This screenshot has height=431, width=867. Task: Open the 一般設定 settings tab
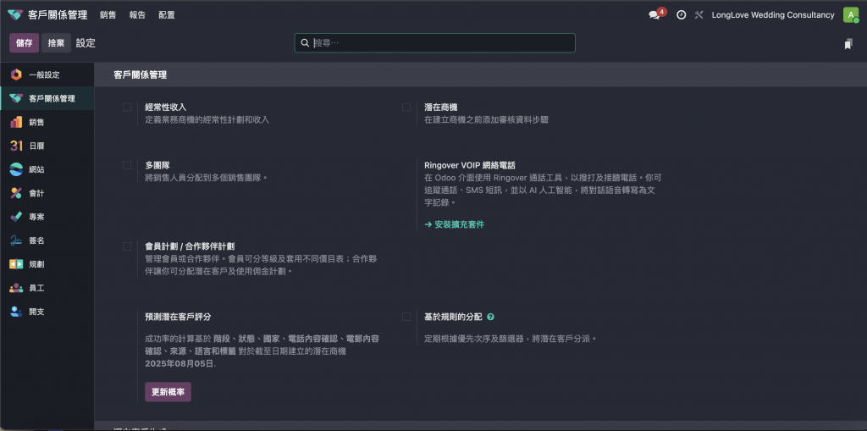pos(47,75)
